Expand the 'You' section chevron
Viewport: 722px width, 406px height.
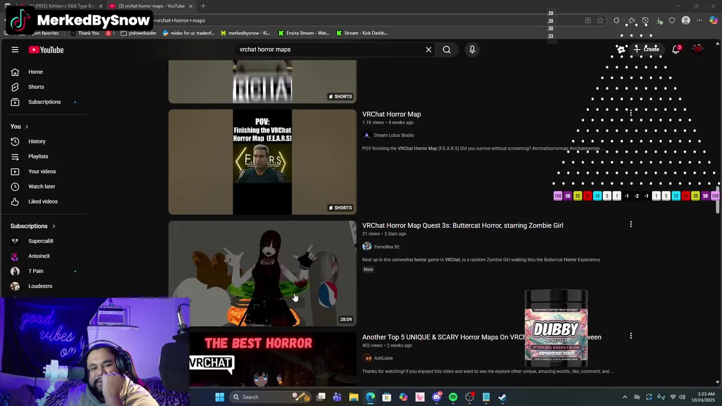coord(27,126)
